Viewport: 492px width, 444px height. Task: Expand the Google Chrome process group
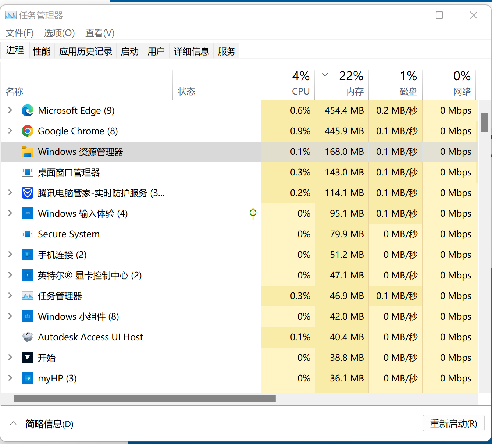click(x=10, y=131)
